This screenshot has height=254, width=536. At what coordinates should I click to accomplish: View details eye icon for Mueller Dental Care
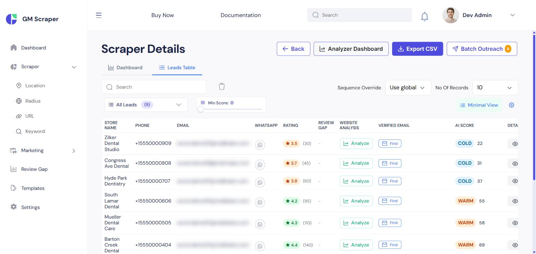pyautogui.click(x=515, y=223)
